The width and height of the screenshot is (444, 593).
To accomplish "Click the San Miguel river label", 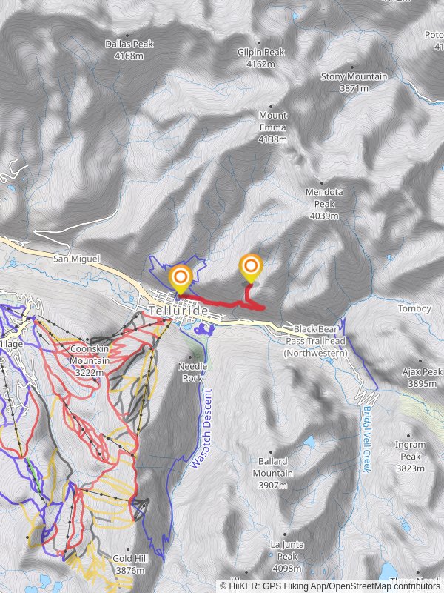I will [x=77, y=259].
